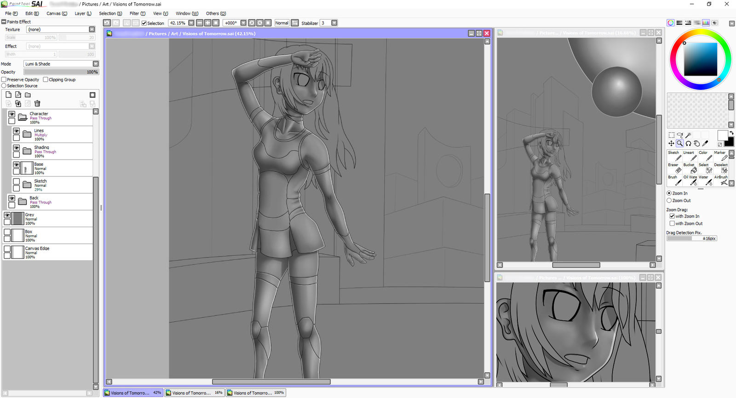
Task: Create a new normal layer
Action: click(x=8, y=95)
